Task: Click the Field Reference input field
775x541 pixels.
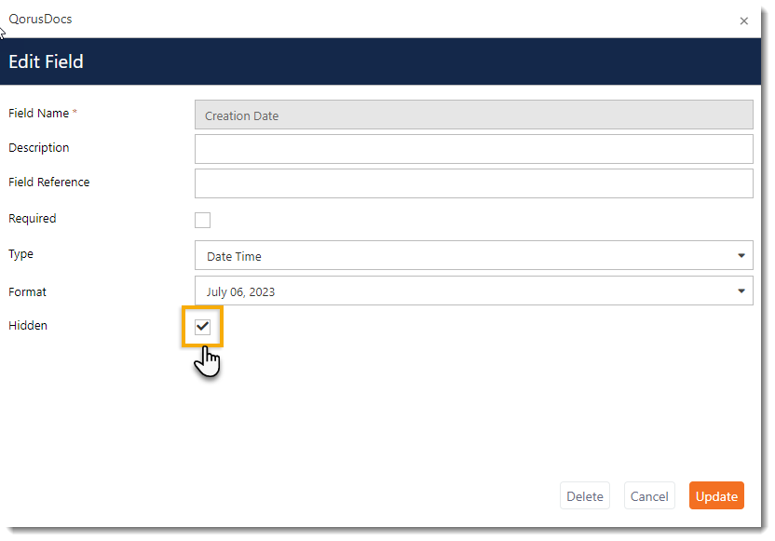Action: point(473,183)
